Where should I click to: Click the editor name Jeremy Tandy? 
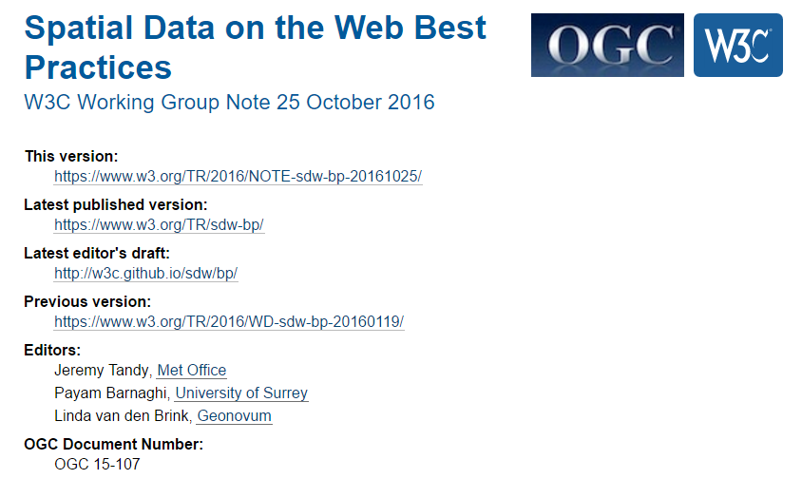103,371
